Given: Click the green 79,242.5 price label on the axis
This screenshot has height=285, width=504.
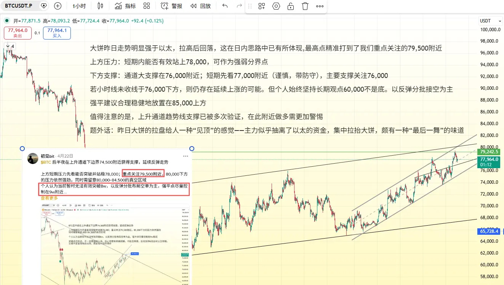Looking at the screenshot, I should tap(489, 151).
